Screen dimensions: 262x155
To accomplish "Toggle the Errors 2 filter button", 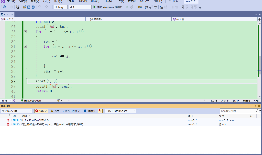I will click(x=41, y=111).
